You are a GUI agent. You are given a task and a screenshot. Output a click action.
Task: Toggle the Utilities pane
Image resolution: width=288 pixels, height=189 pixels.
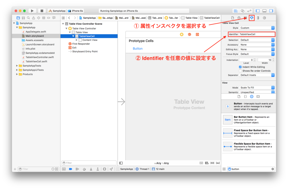(271, 11)
